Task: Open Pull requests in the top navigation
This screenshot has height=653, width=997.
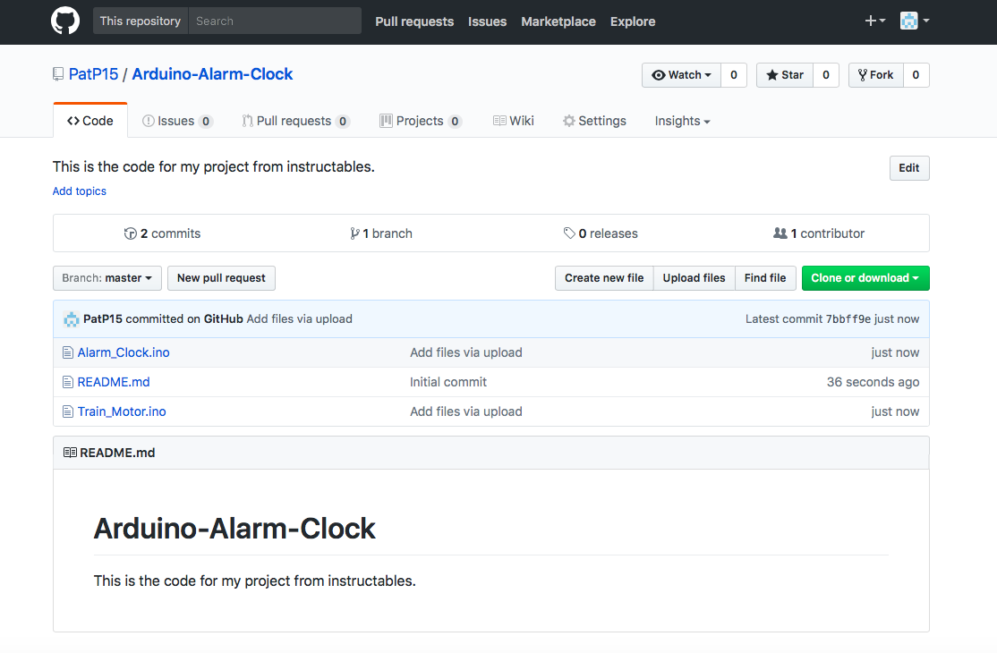Action: pos(414,21)
